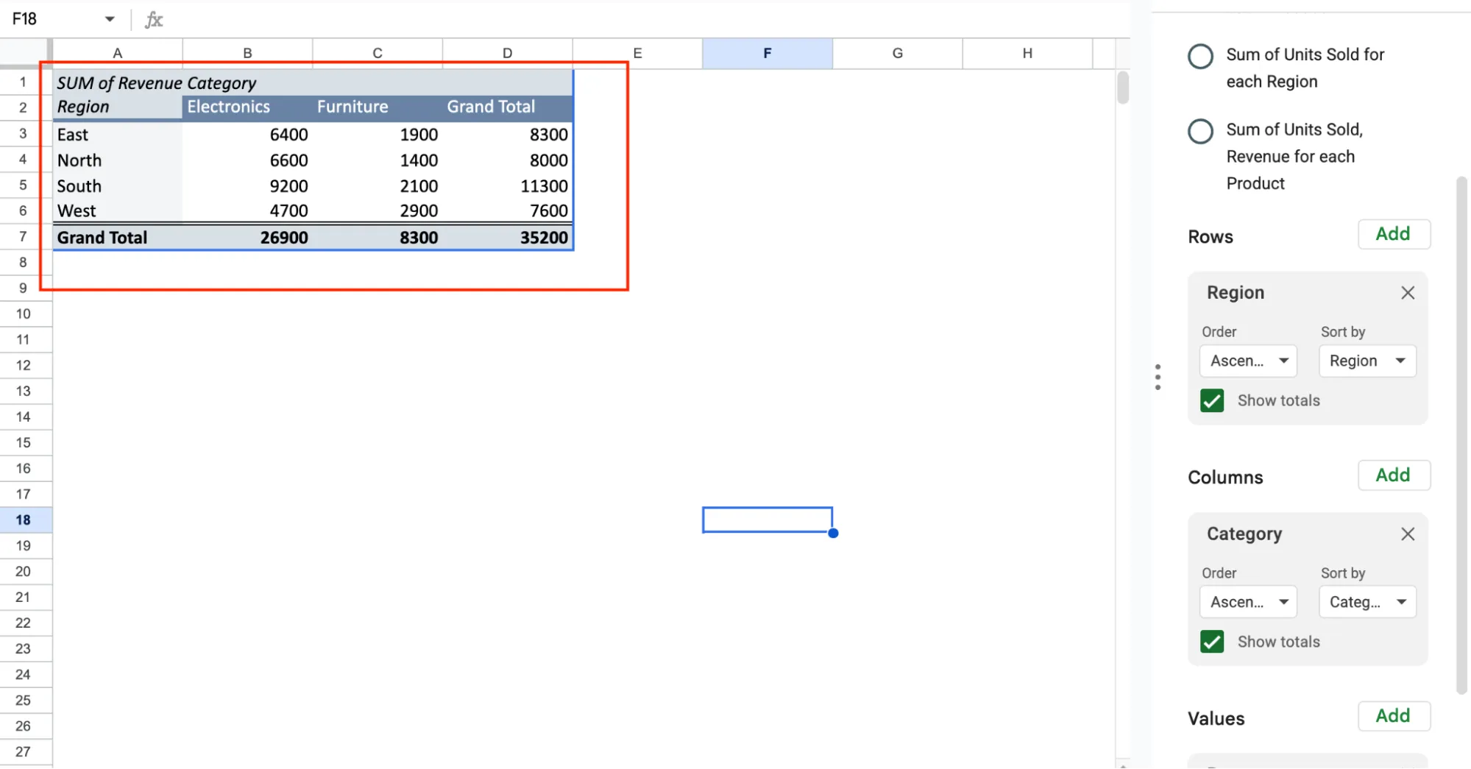Remove the Category field from Columns
1471x769 pixels.
point(1408,534)
